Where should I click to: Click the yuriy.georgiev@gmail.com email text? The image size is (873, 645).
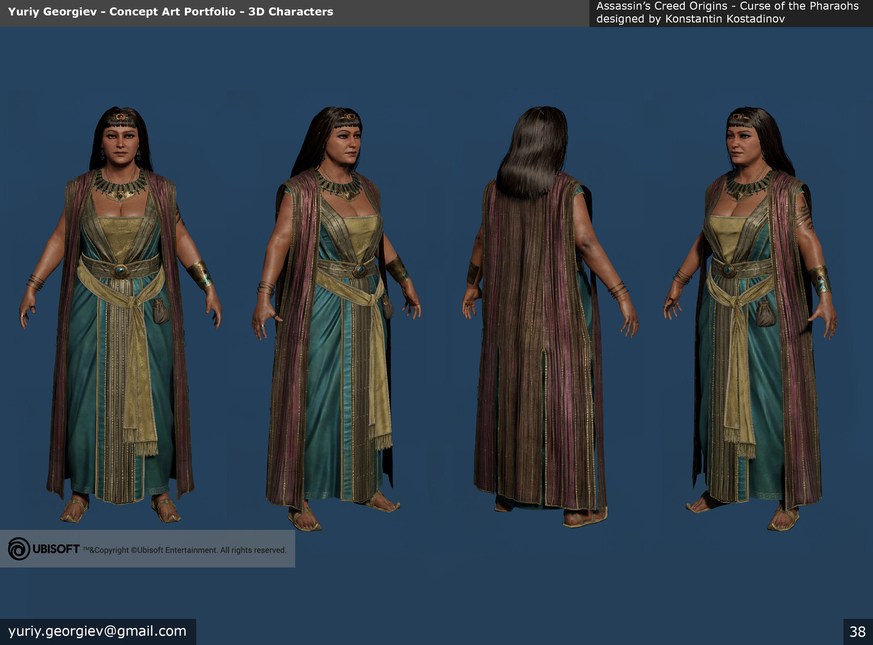97,631
